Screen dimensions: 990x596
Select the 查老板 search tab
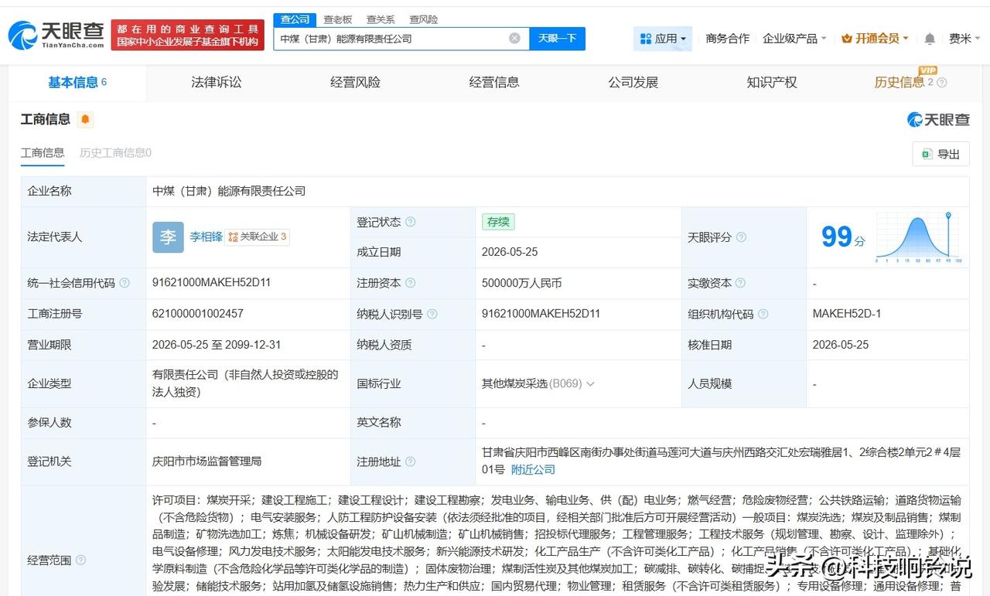pyautogui.click(x=337, y=19)
